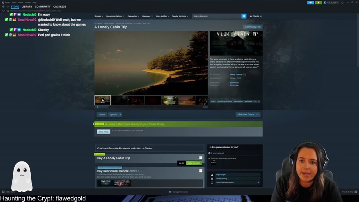359x202 pixels.
Task: Add A Lonely Cabin Trip to cart
Action: 194,163
